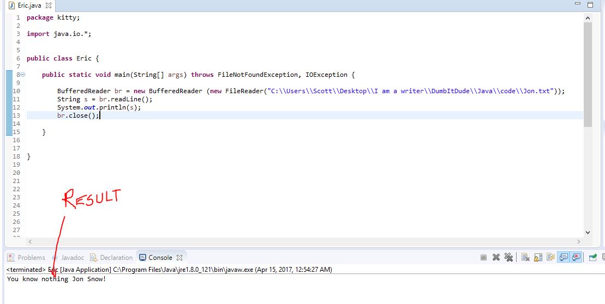Click the 'import java.io.*;' statement
This screenshot has width=605, height=304.
(59, 34)
